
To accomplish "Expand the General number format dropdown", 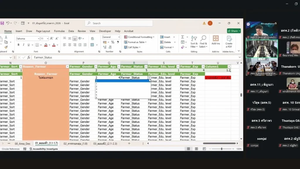I will click(119, 37).
